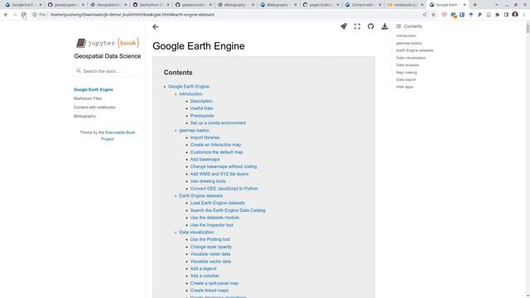Toggle fullscreen mode icon
The height and width of the screenshot is (298, 530).
click(357, 26)
